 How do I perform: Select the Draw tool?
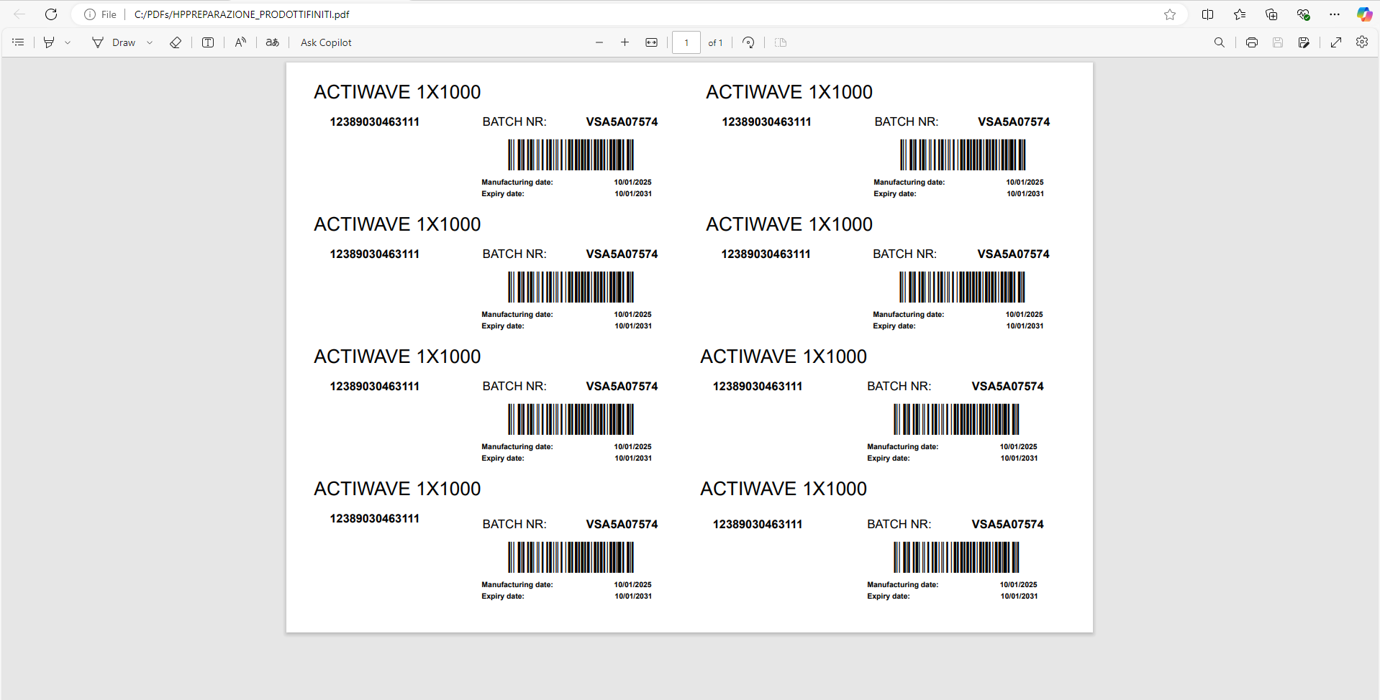[114, 42]
